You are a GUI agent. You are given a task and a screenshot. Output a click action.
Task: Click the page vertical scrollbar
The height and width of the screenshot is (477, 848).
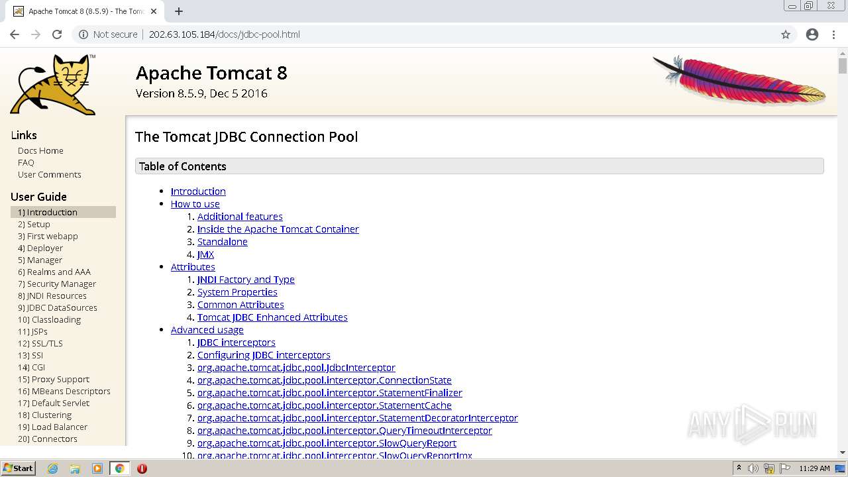click(x=843, y=252)
